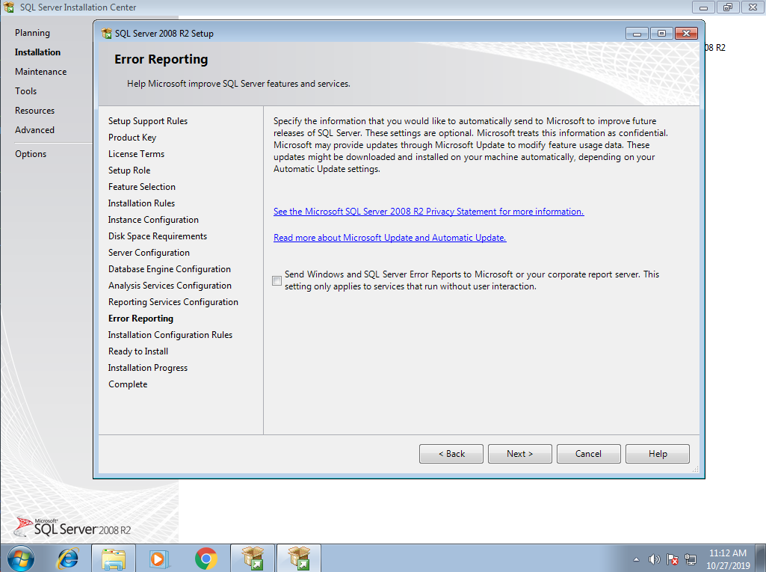
Task: Click the SQL Server Setup title icon
Action: 107,33
